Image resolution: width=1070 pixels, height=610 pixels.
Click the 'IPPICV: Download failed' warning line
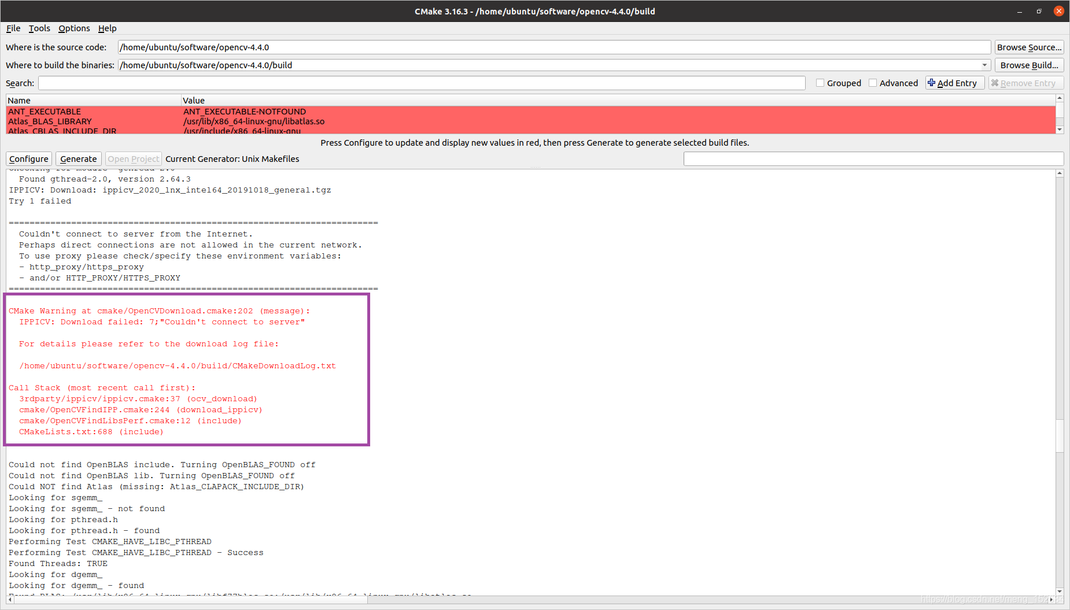[162, 322]
